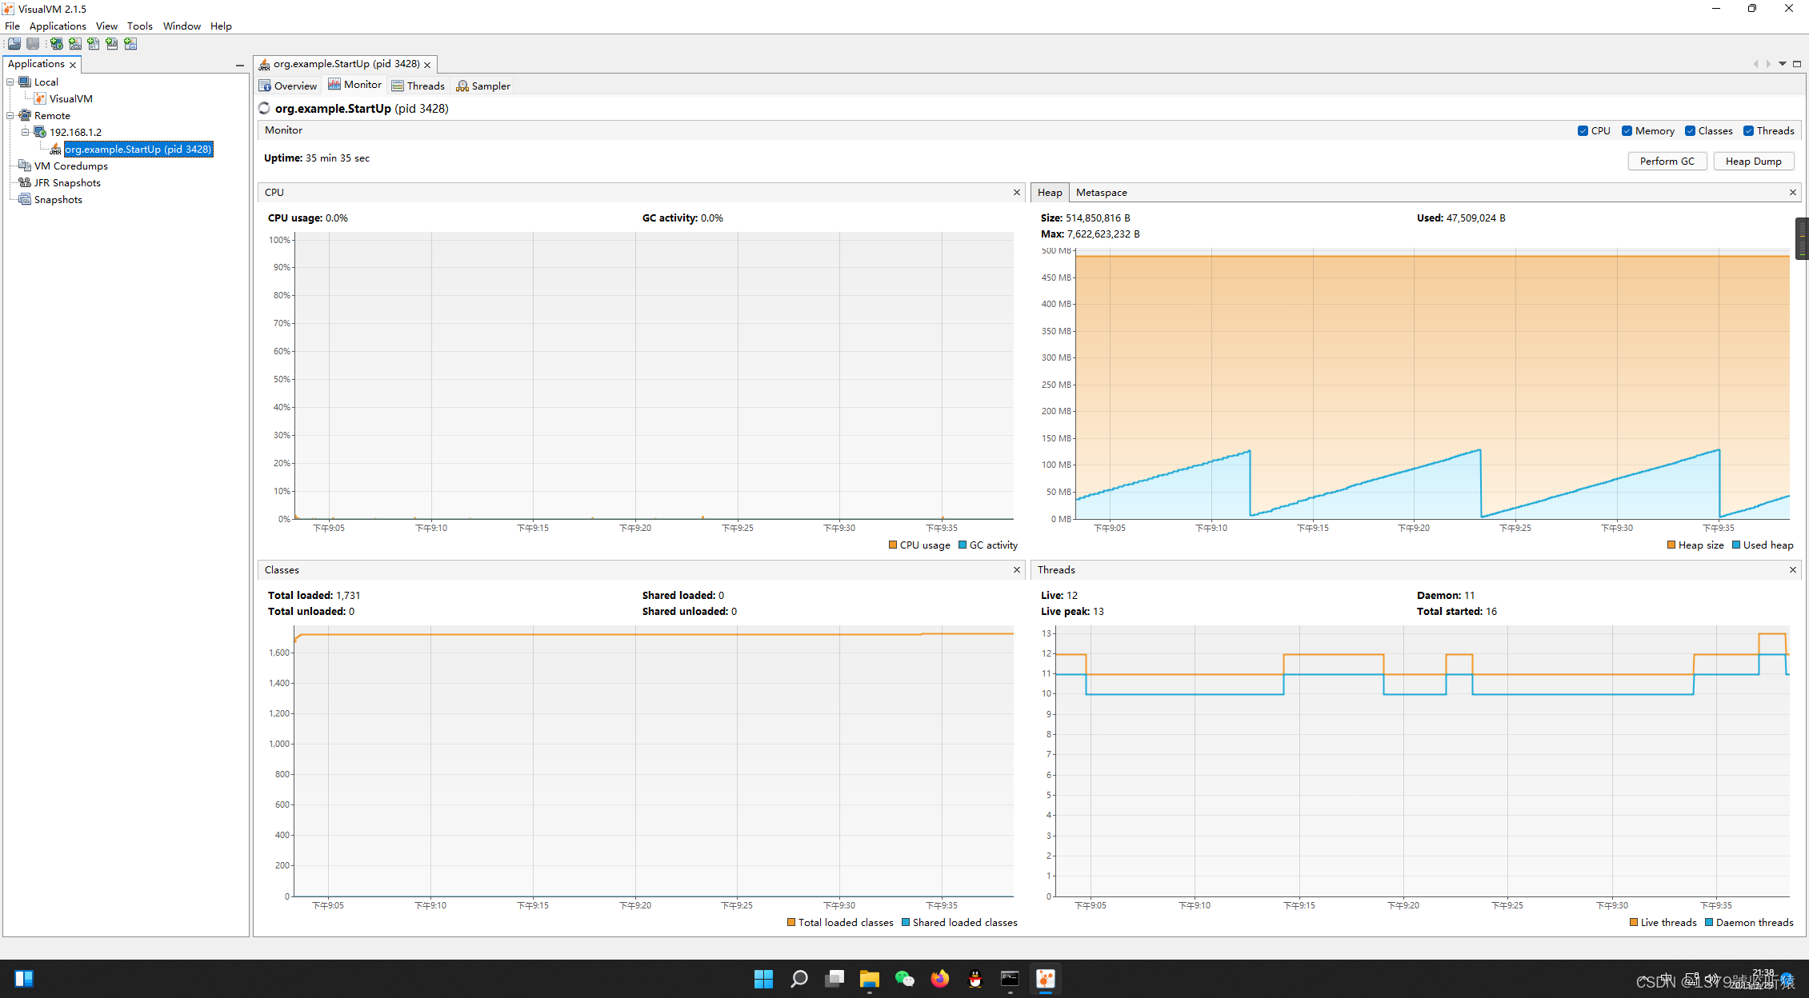Select the Monitor tab
Screen dimensions: 1809x998
pyautogui.click(x=354, y=85)
